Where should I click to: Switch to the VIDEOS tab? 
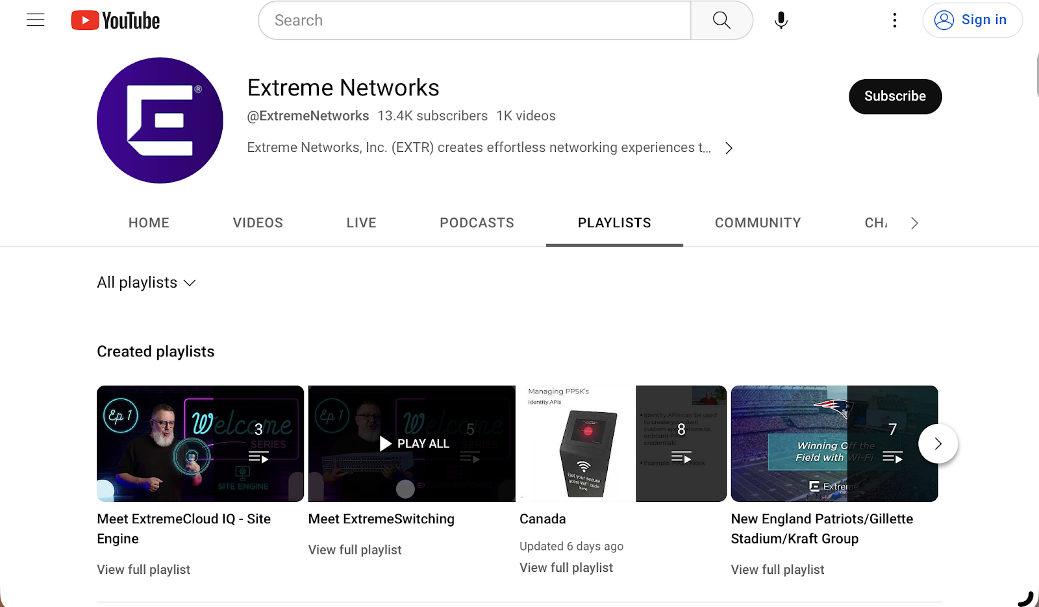click(x=258, y=223)
